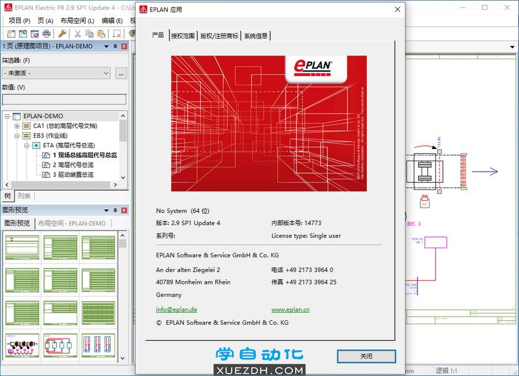This screenshot has width=519, height=376.
Task: Select three blue columns preview thumbnail
Action: (x=98, y=345)
